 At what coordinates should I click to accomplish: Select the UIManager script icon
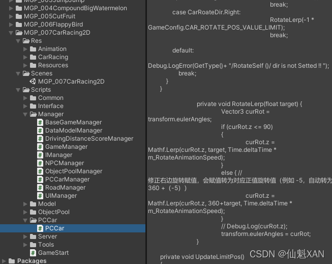40,196
